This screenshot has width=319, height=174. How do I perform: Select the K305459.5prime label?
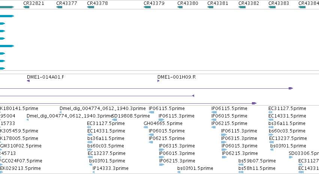click(x=19, y=131)
